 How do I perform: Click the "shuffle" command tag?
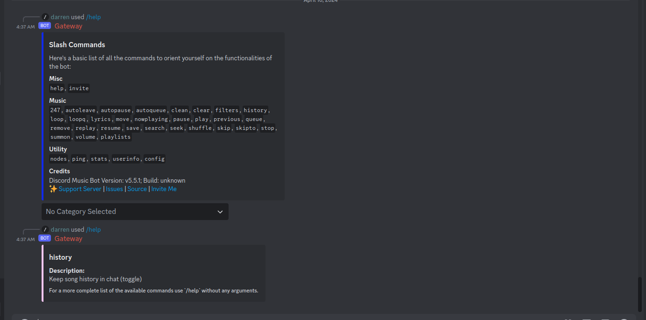[x=200, y=128]
